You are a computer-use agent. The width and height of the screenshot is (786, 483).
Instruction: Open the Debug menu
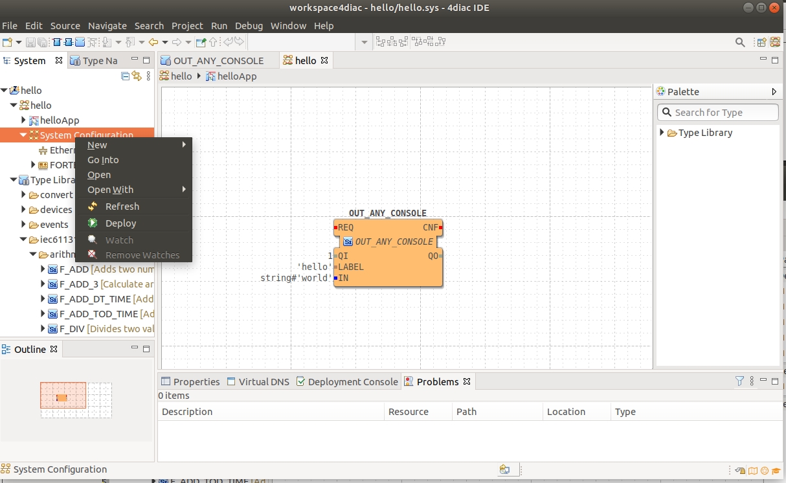click(249, 26)
